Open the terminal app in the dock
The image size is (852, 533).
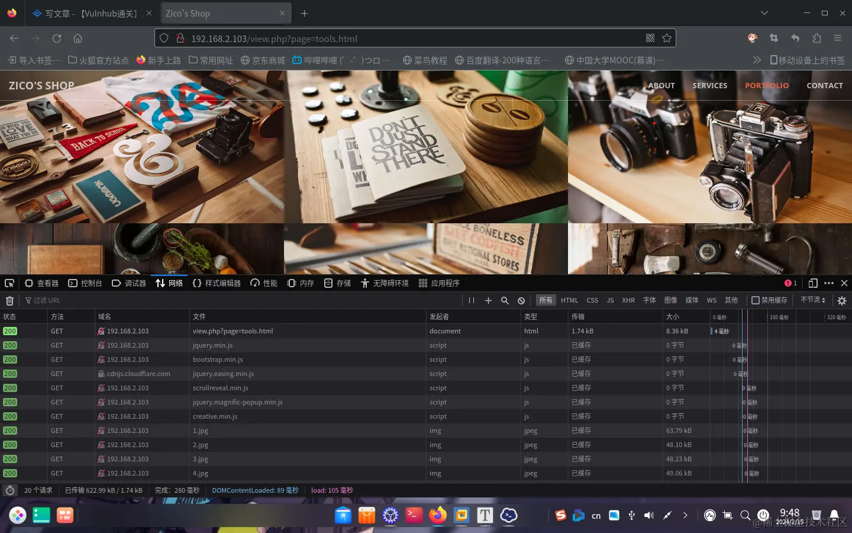(x=414, y=515)
